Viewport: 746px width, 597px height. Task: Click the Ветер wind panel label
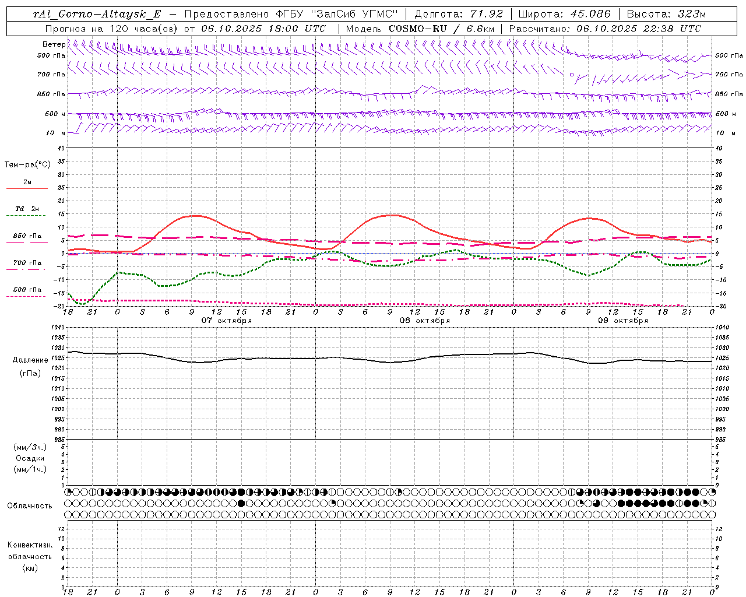(x=54, y=44)
